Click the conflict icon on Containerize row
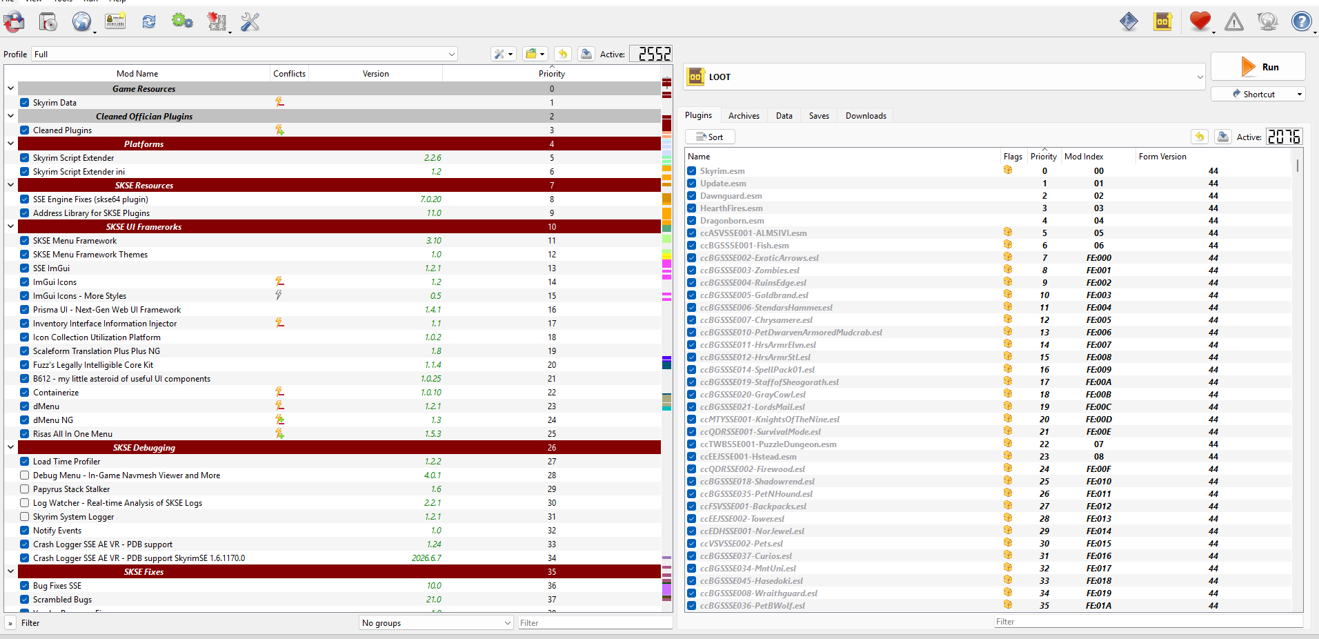This screenshot has height=639, width=1319. (x=279, y=392)
